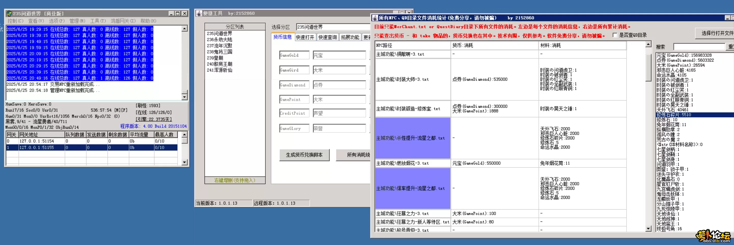The width and height of the screenshot is (734, 245).
Task: Click the GameGlory input field
Action: click(294, 128)
